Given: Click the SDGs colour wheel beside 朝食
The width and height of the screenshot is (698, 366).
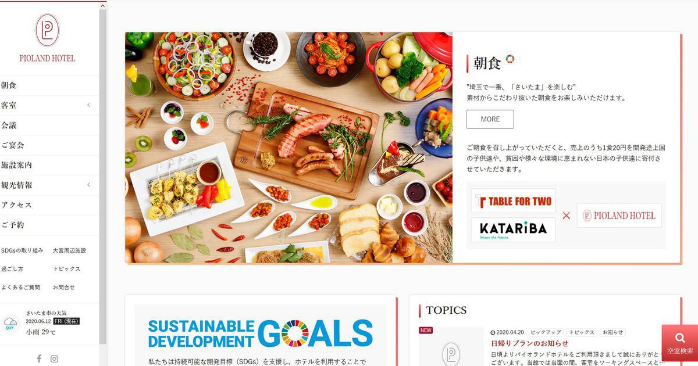Looking at the screenshot, I should (510, 59).
